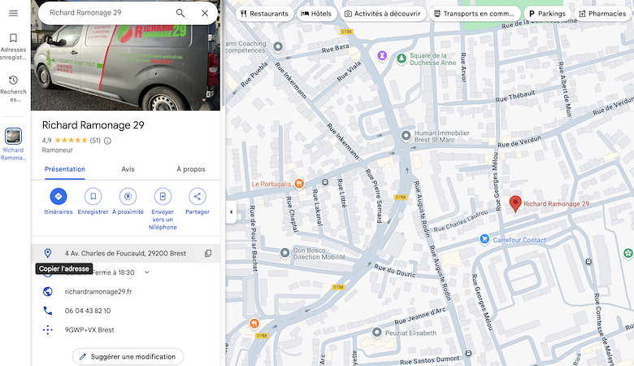Click the bus stop icon near Rue Comtesse
Viewport: 634px width, 366px height.
coord(588,262)
